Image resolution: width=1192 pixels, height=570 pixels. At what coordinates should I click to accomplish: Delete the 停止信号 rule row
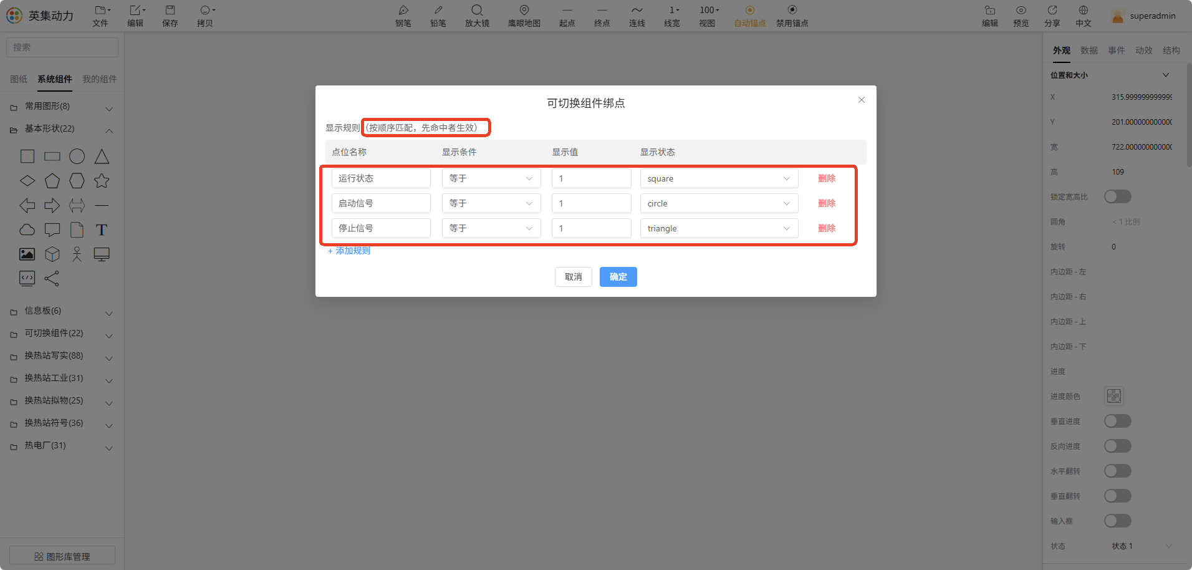(827, 228)
